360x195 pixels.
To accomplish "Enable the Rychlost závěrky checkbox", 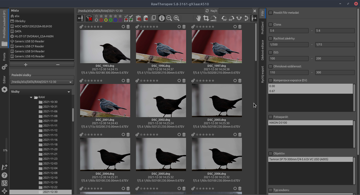I will (x=270, y=38).
